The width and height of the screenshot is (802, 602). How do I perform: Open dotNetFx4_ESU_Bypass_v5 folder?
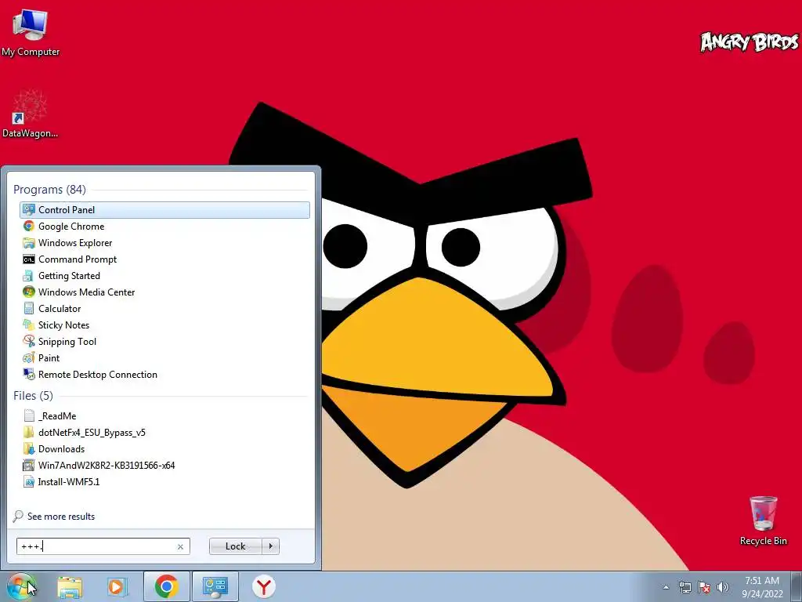point(164,432)
